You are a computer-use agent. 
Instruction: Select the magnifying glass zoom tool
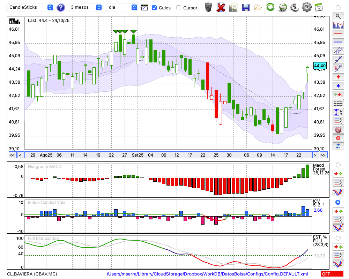(x=338, y=16)
